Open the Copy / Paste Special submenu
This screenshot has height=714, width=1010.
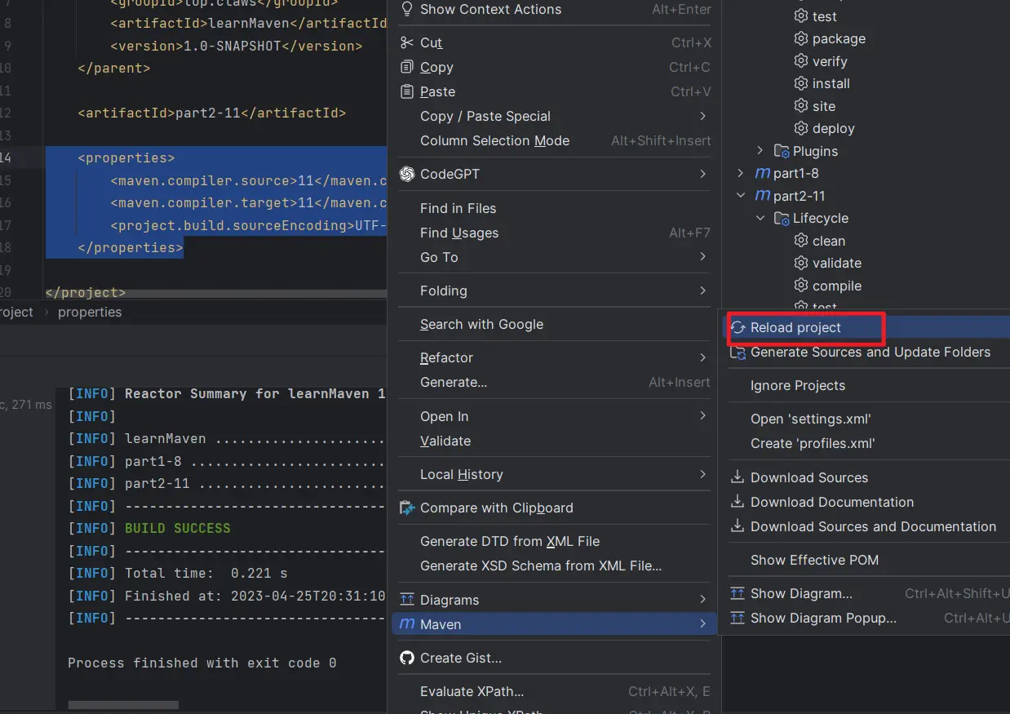pyautogui.click(x=555, y=116)
